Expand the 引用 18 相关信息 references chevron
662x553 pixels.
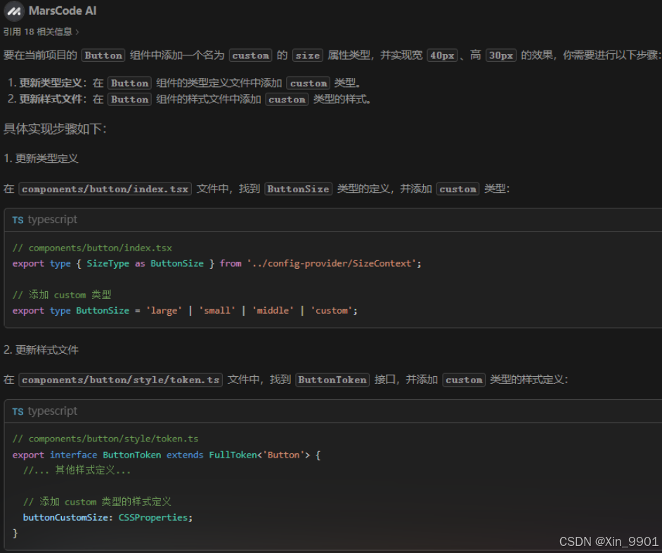click(77, 32)
